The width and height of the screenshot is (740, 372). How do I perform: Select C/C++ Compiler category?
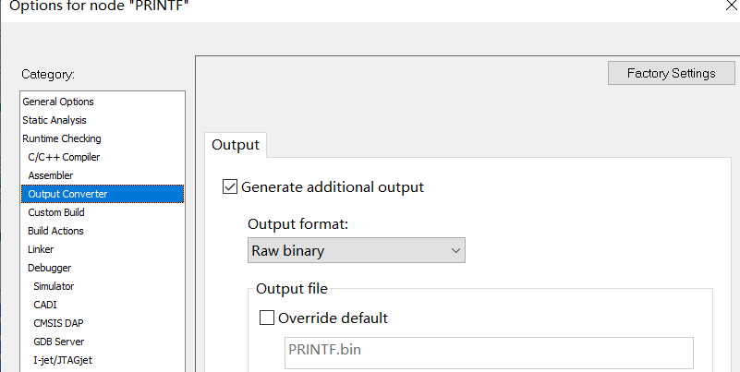[64, 157]
